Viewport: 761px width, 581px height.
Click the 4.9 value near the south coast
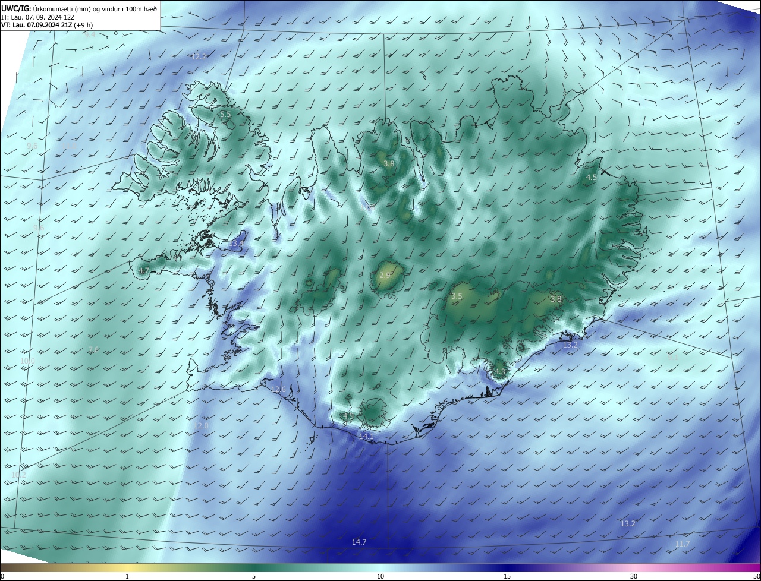(x=348, y=416)
